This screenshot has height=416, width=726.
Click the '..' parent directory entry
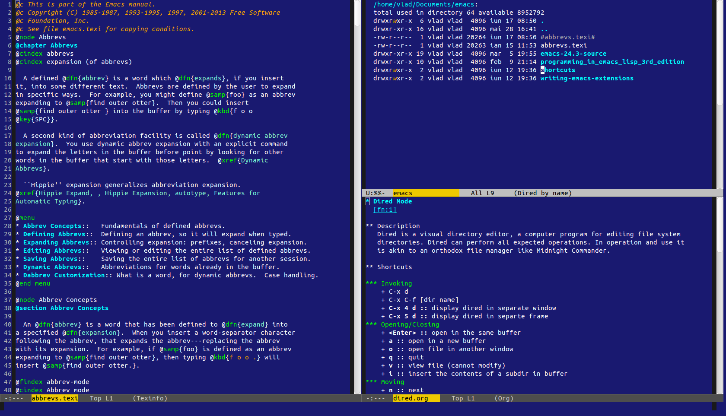pyautogui.click(x=544, y=29)
